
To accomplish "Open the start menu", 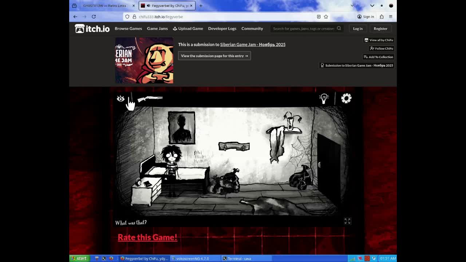I will tap(79, 258).
